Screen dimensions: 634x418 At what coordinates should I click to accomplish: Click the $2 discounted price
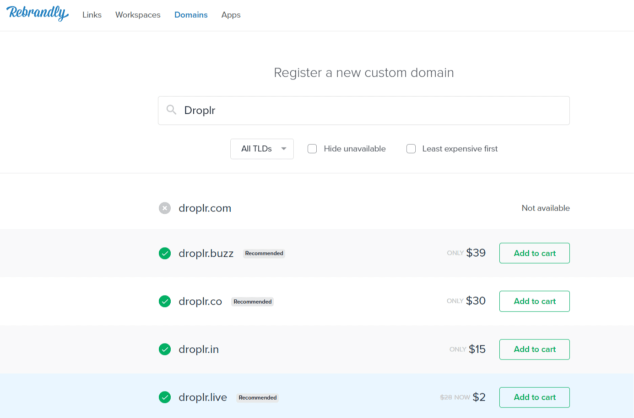tap(479, 397)
